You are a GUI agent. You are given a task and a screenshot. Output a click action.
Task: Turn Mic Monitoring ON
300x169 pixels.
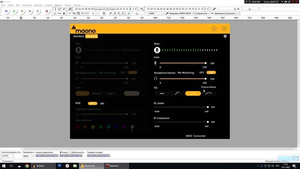pos(211,72)
